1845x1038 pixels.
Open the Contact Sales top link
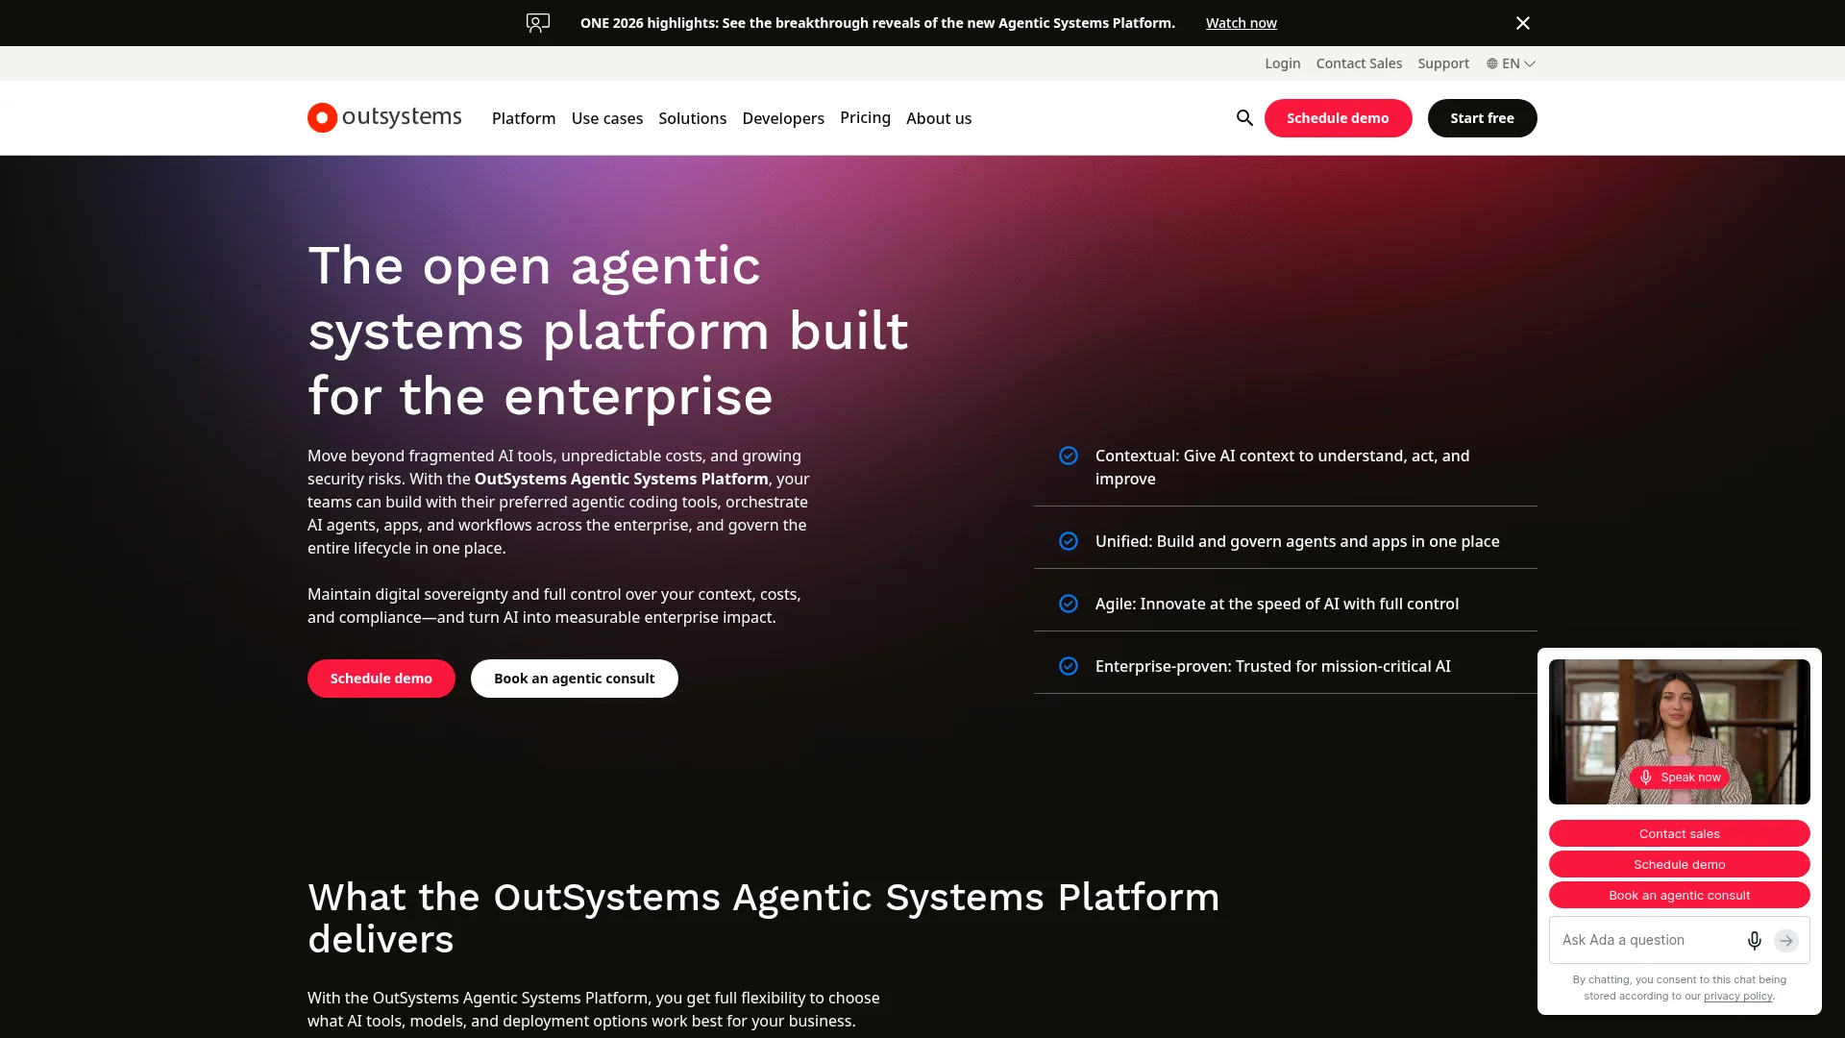[x=1359, y=63]
